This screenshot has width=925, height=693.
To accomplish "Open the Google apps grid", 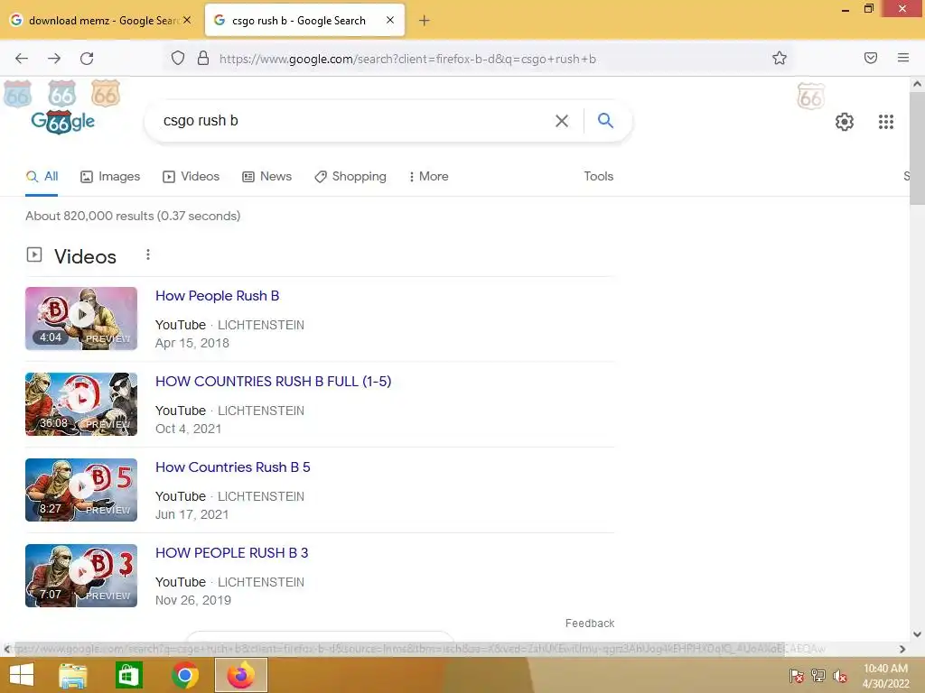I will (886, 122).
